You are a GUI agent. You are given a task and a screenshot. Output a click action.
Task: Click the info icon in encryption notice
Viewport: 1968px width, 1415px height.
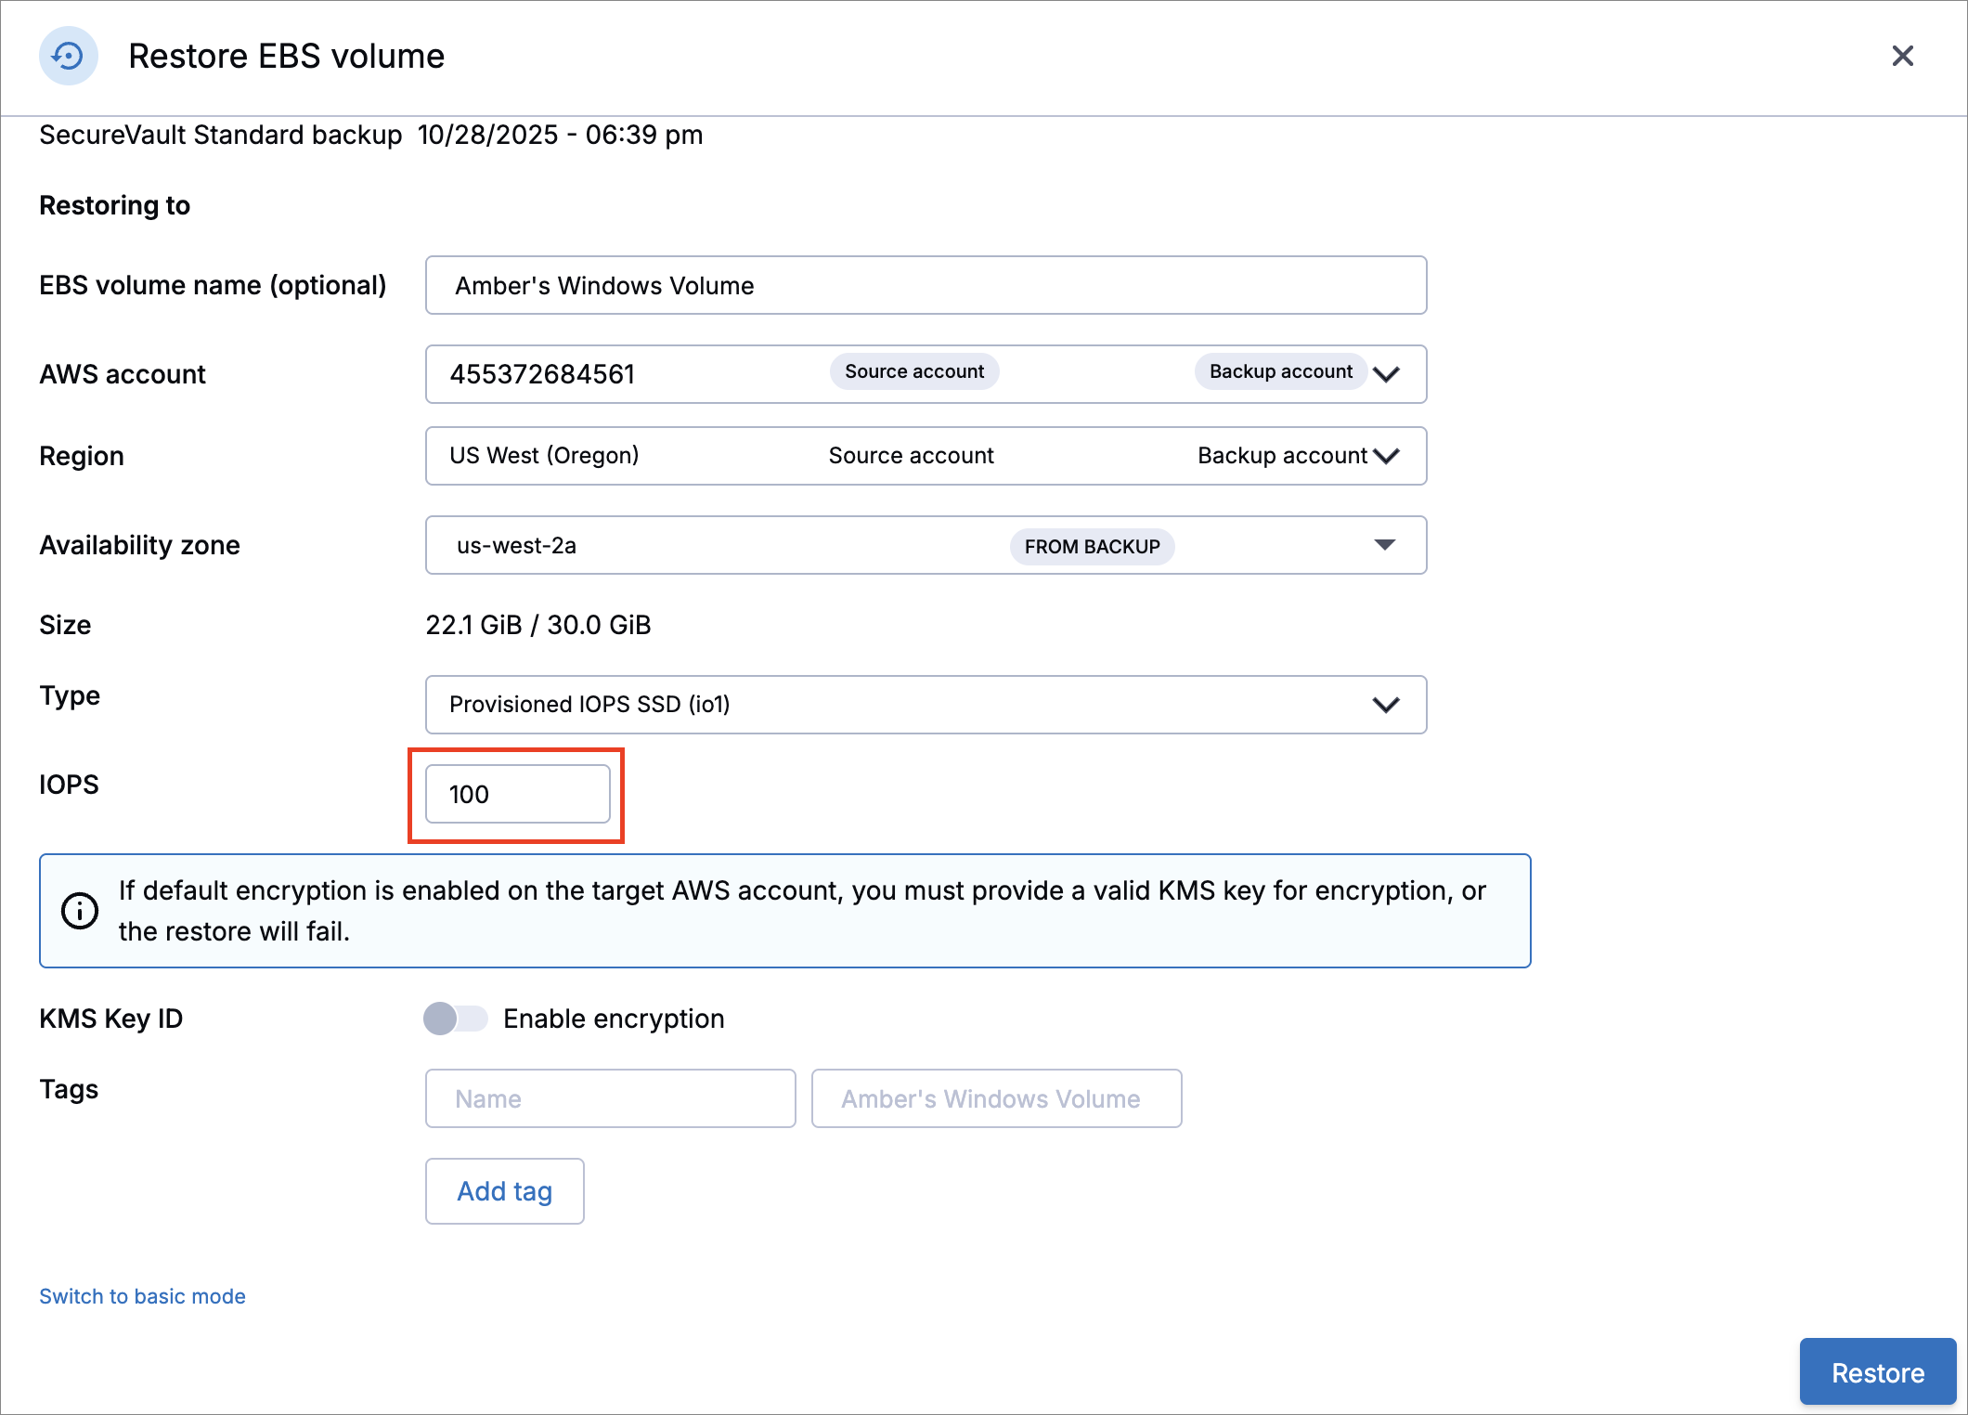coord(80,911)
